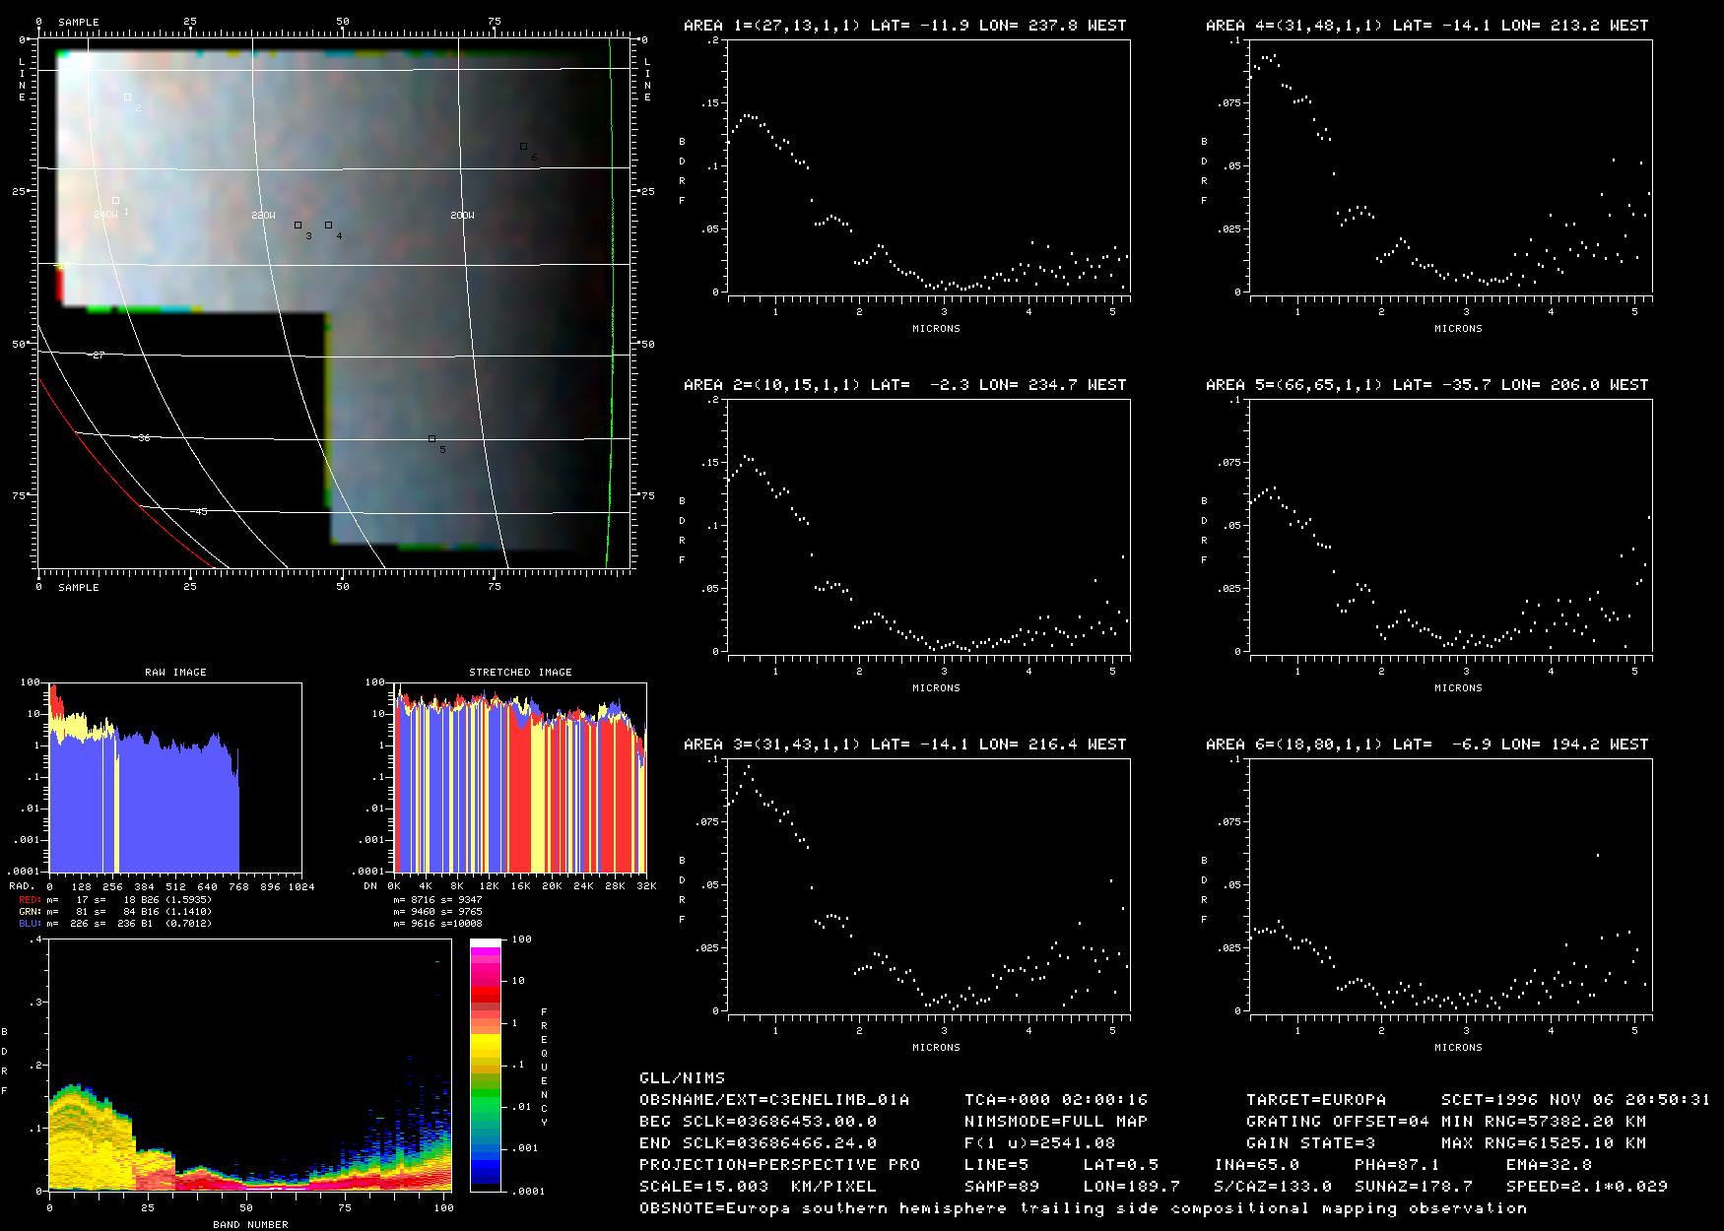
Task: Click the BDRF versus band number histogram
Action: pos(250,1065)
